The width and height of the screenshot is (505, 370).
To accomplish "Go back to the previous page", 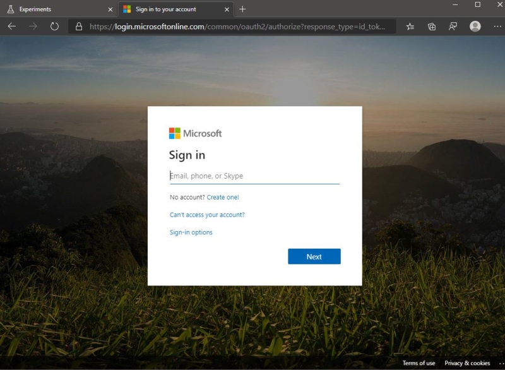I will coord(11,27).
